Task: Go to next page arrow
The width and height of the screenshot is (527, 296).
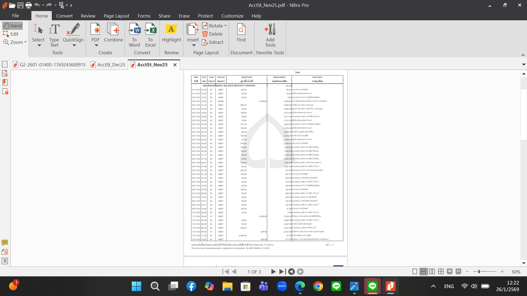Action: (273, 272)
